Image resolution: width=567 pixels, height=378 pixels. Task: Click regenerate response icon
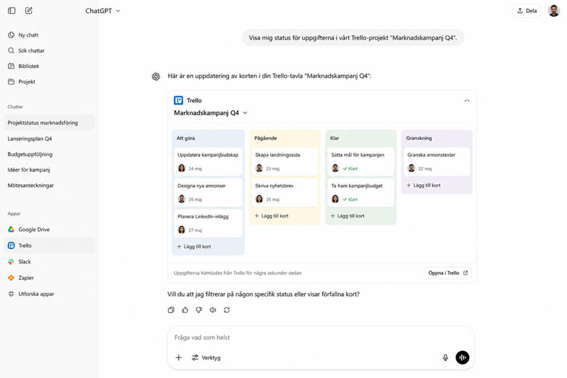pos(226,310)
